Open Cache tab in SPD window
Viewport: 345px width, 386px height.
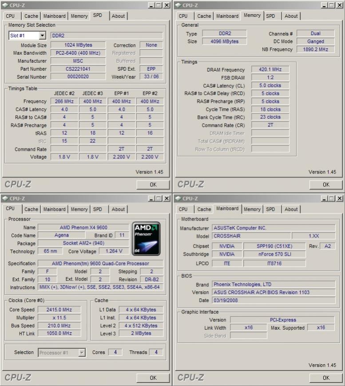[x=31, y=16]
